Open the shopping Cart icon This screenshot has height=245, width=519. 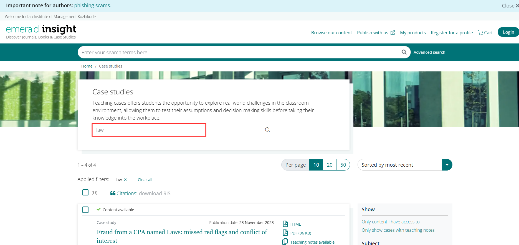tap(480, 33)
